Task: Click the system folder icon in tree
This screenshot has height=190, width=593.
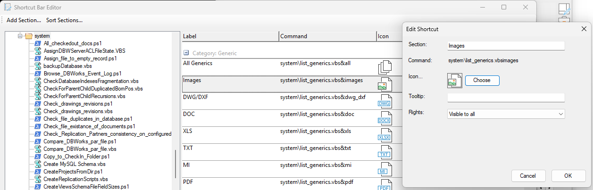Action: coord(29,36)
